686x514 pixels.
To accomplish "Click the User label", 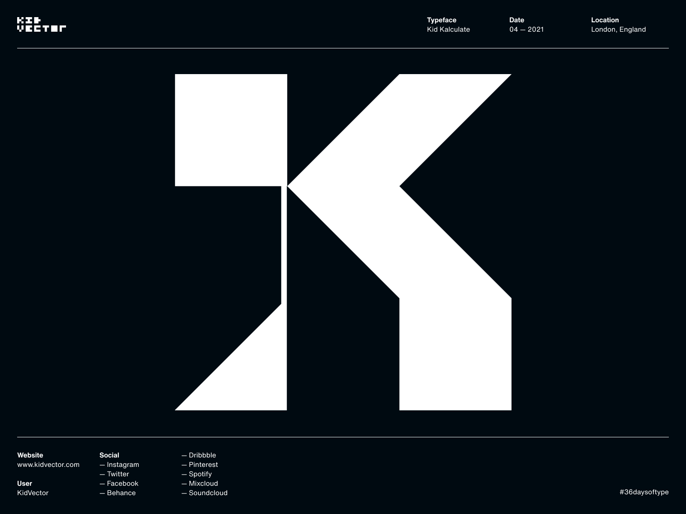I will 24,483.
